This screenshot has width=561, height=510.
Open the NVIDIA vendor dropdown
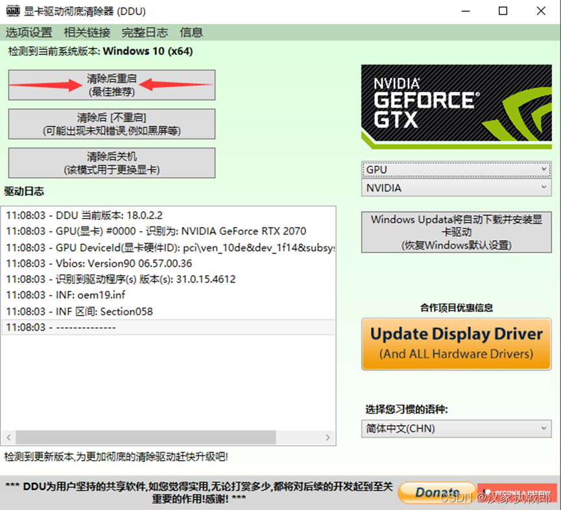pos(456,188)
